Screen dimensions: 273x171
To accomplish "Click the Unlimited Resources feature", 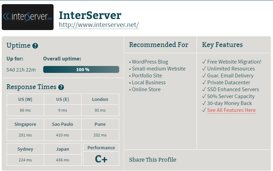I will tap(231, 69).
